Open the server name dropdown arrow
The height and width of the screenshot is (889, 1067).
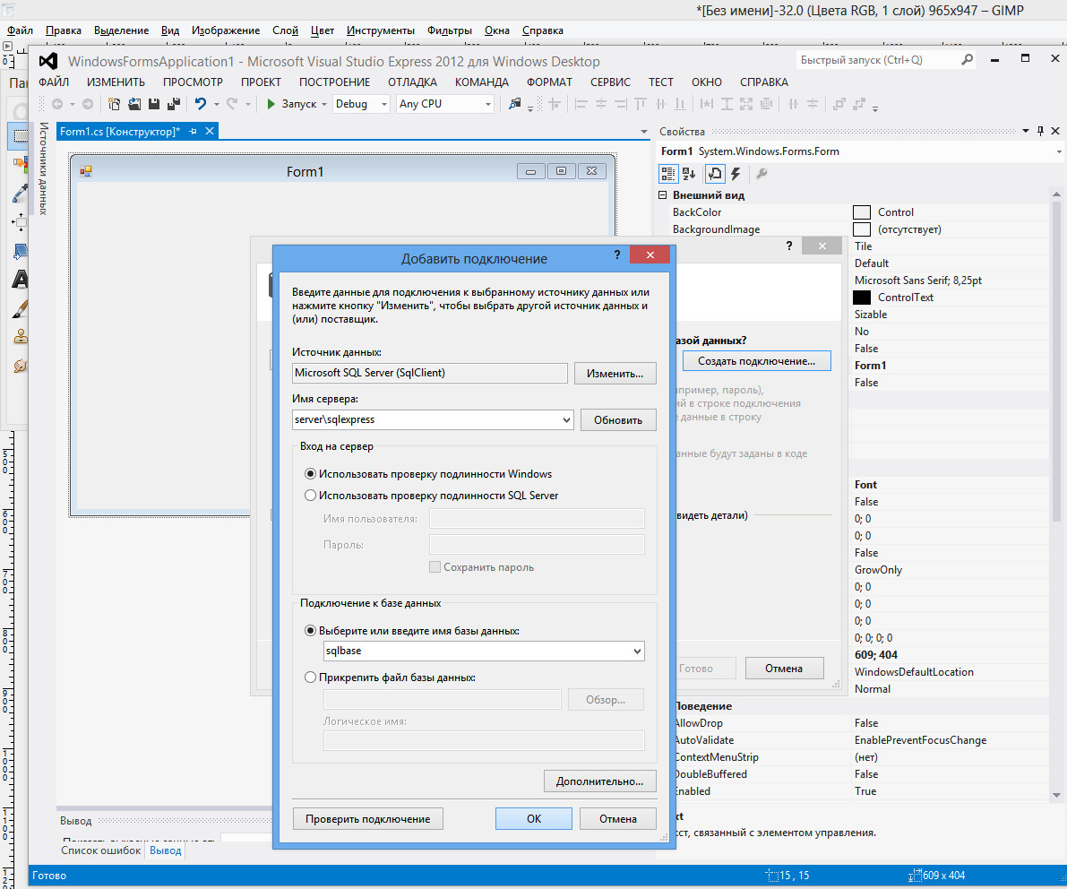(x=566, y=420)
